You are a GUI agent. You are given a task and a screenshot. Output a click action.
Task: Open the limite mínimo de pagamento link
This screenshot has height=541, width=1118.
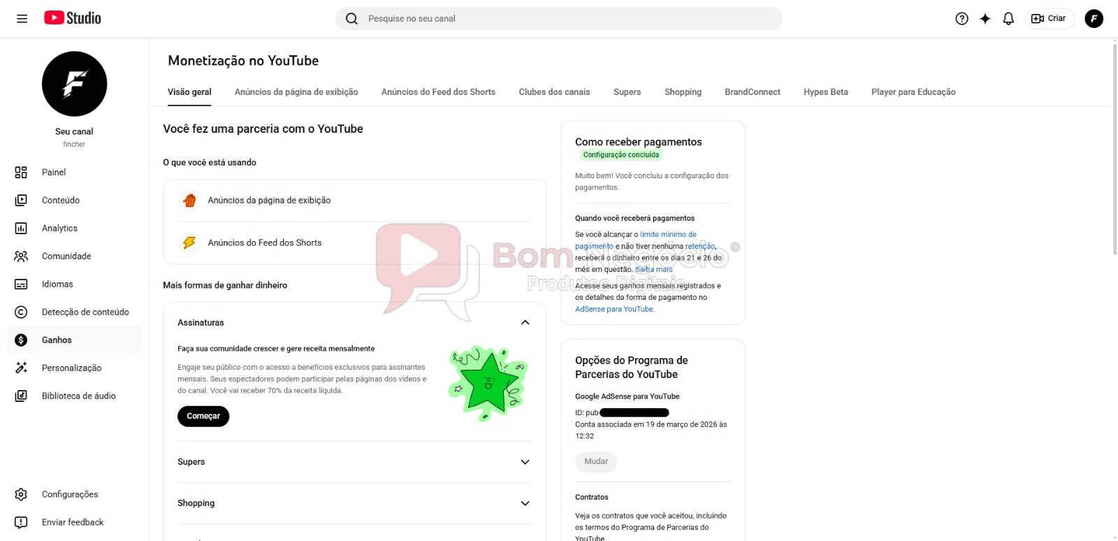tap(634, 240)
